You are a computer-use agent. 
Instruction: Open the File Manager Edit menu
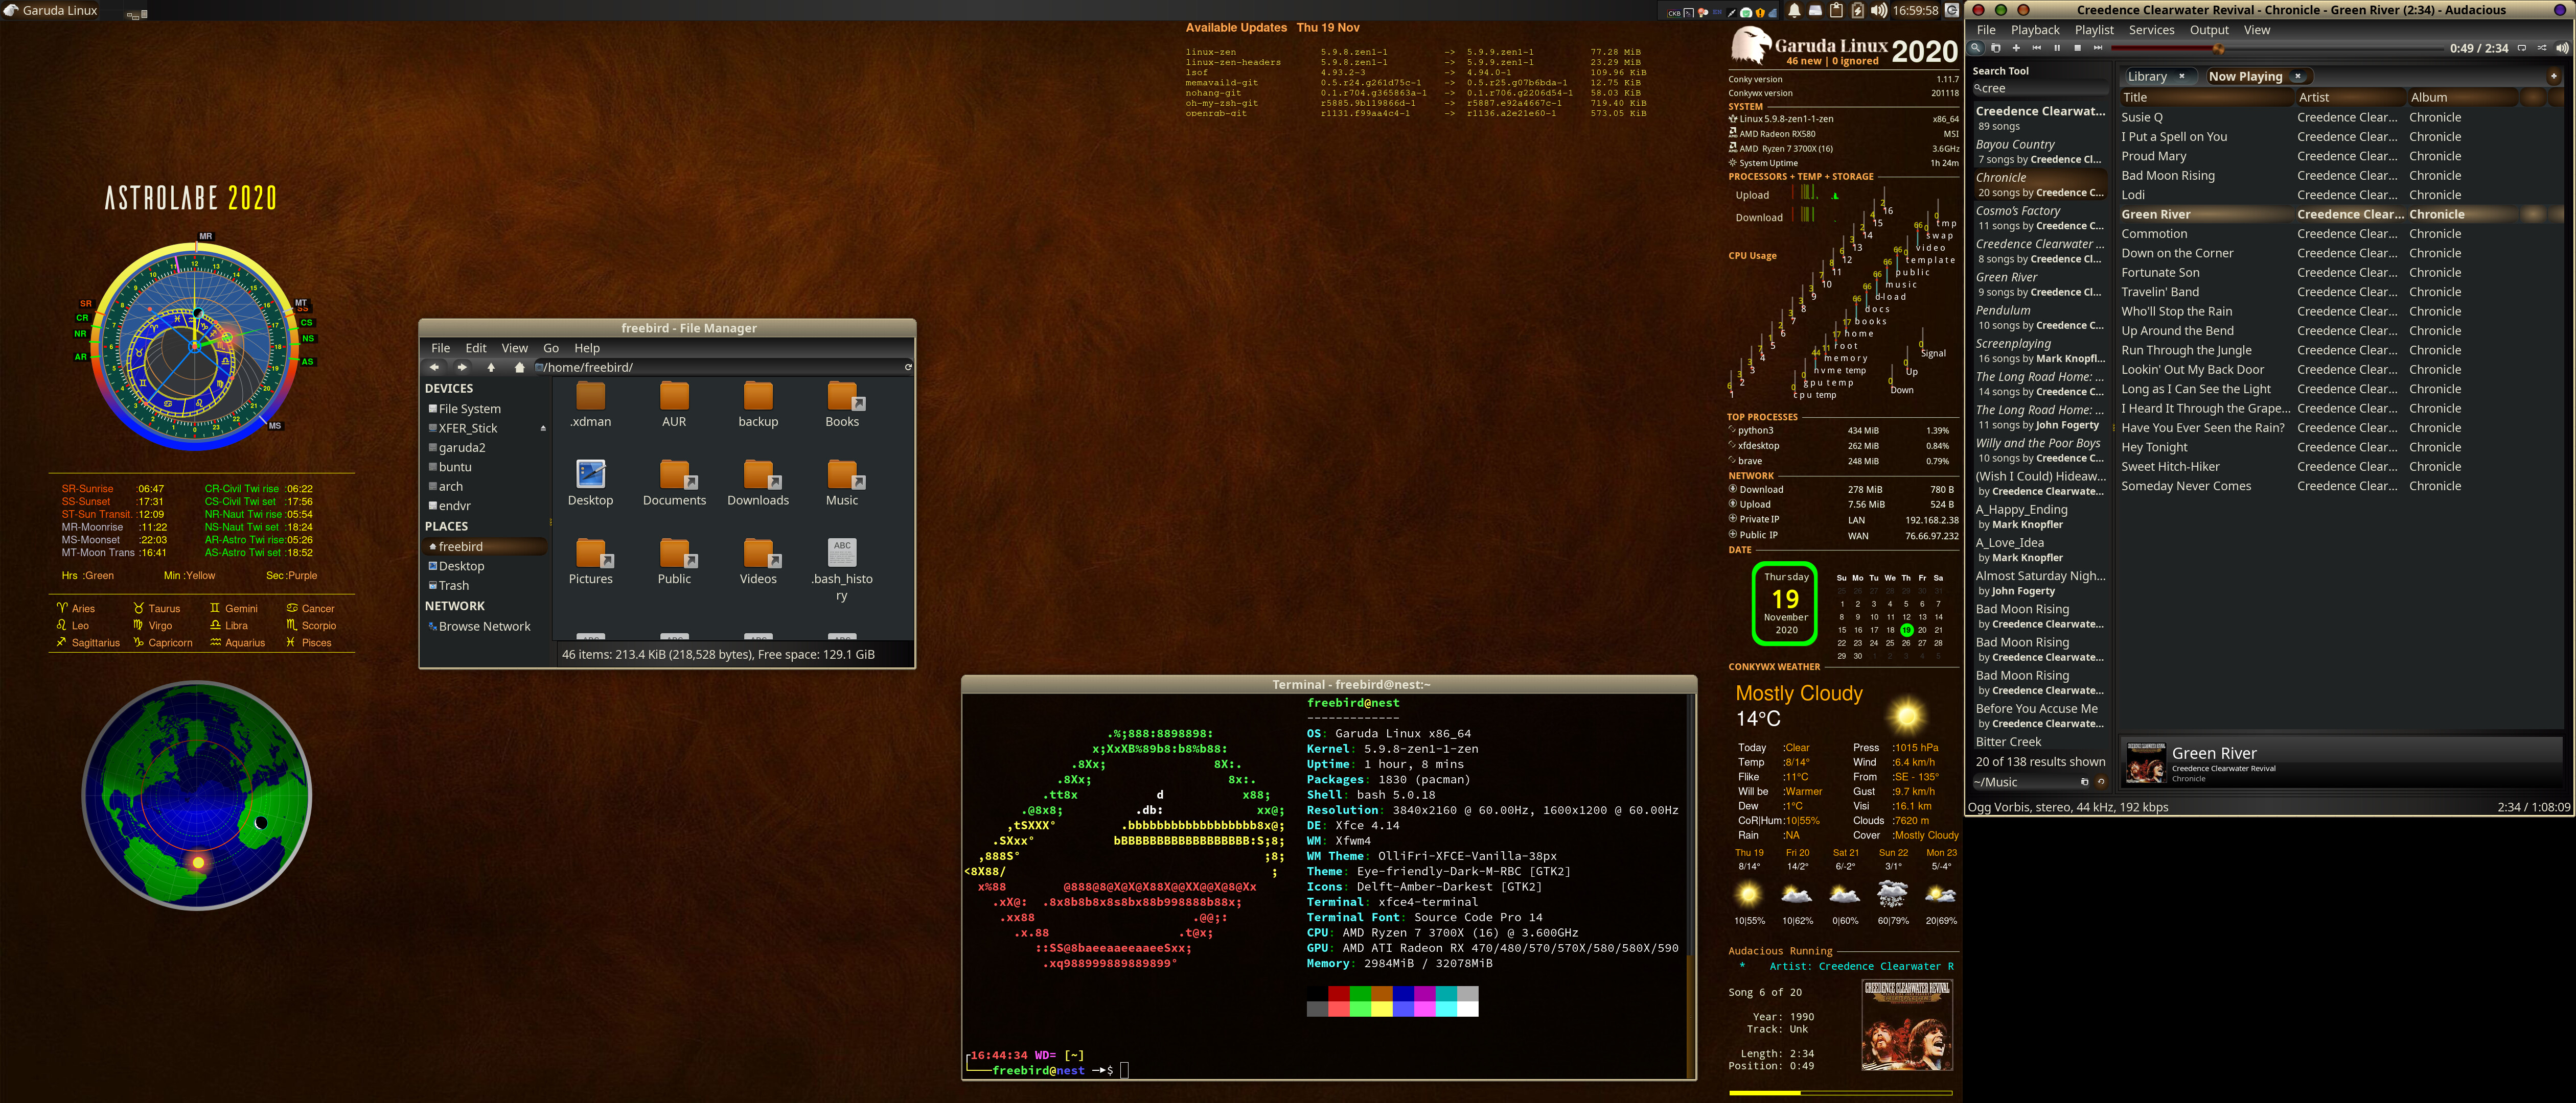point(476,348)
